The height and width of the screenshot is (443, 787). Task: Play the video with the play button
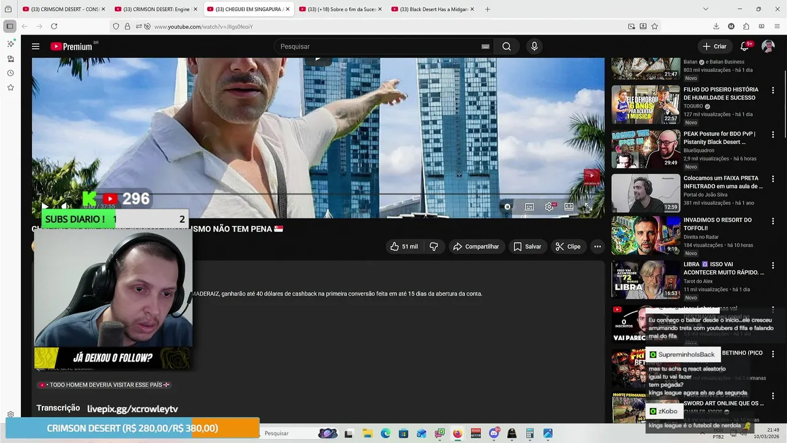45,207
